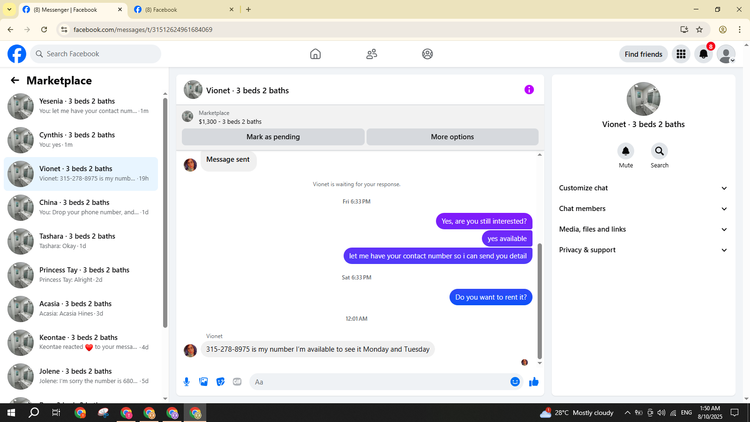
Task: Open the Chrome tab search dropdown arrow
Action: pyautogui.click(x=9, y=9)
